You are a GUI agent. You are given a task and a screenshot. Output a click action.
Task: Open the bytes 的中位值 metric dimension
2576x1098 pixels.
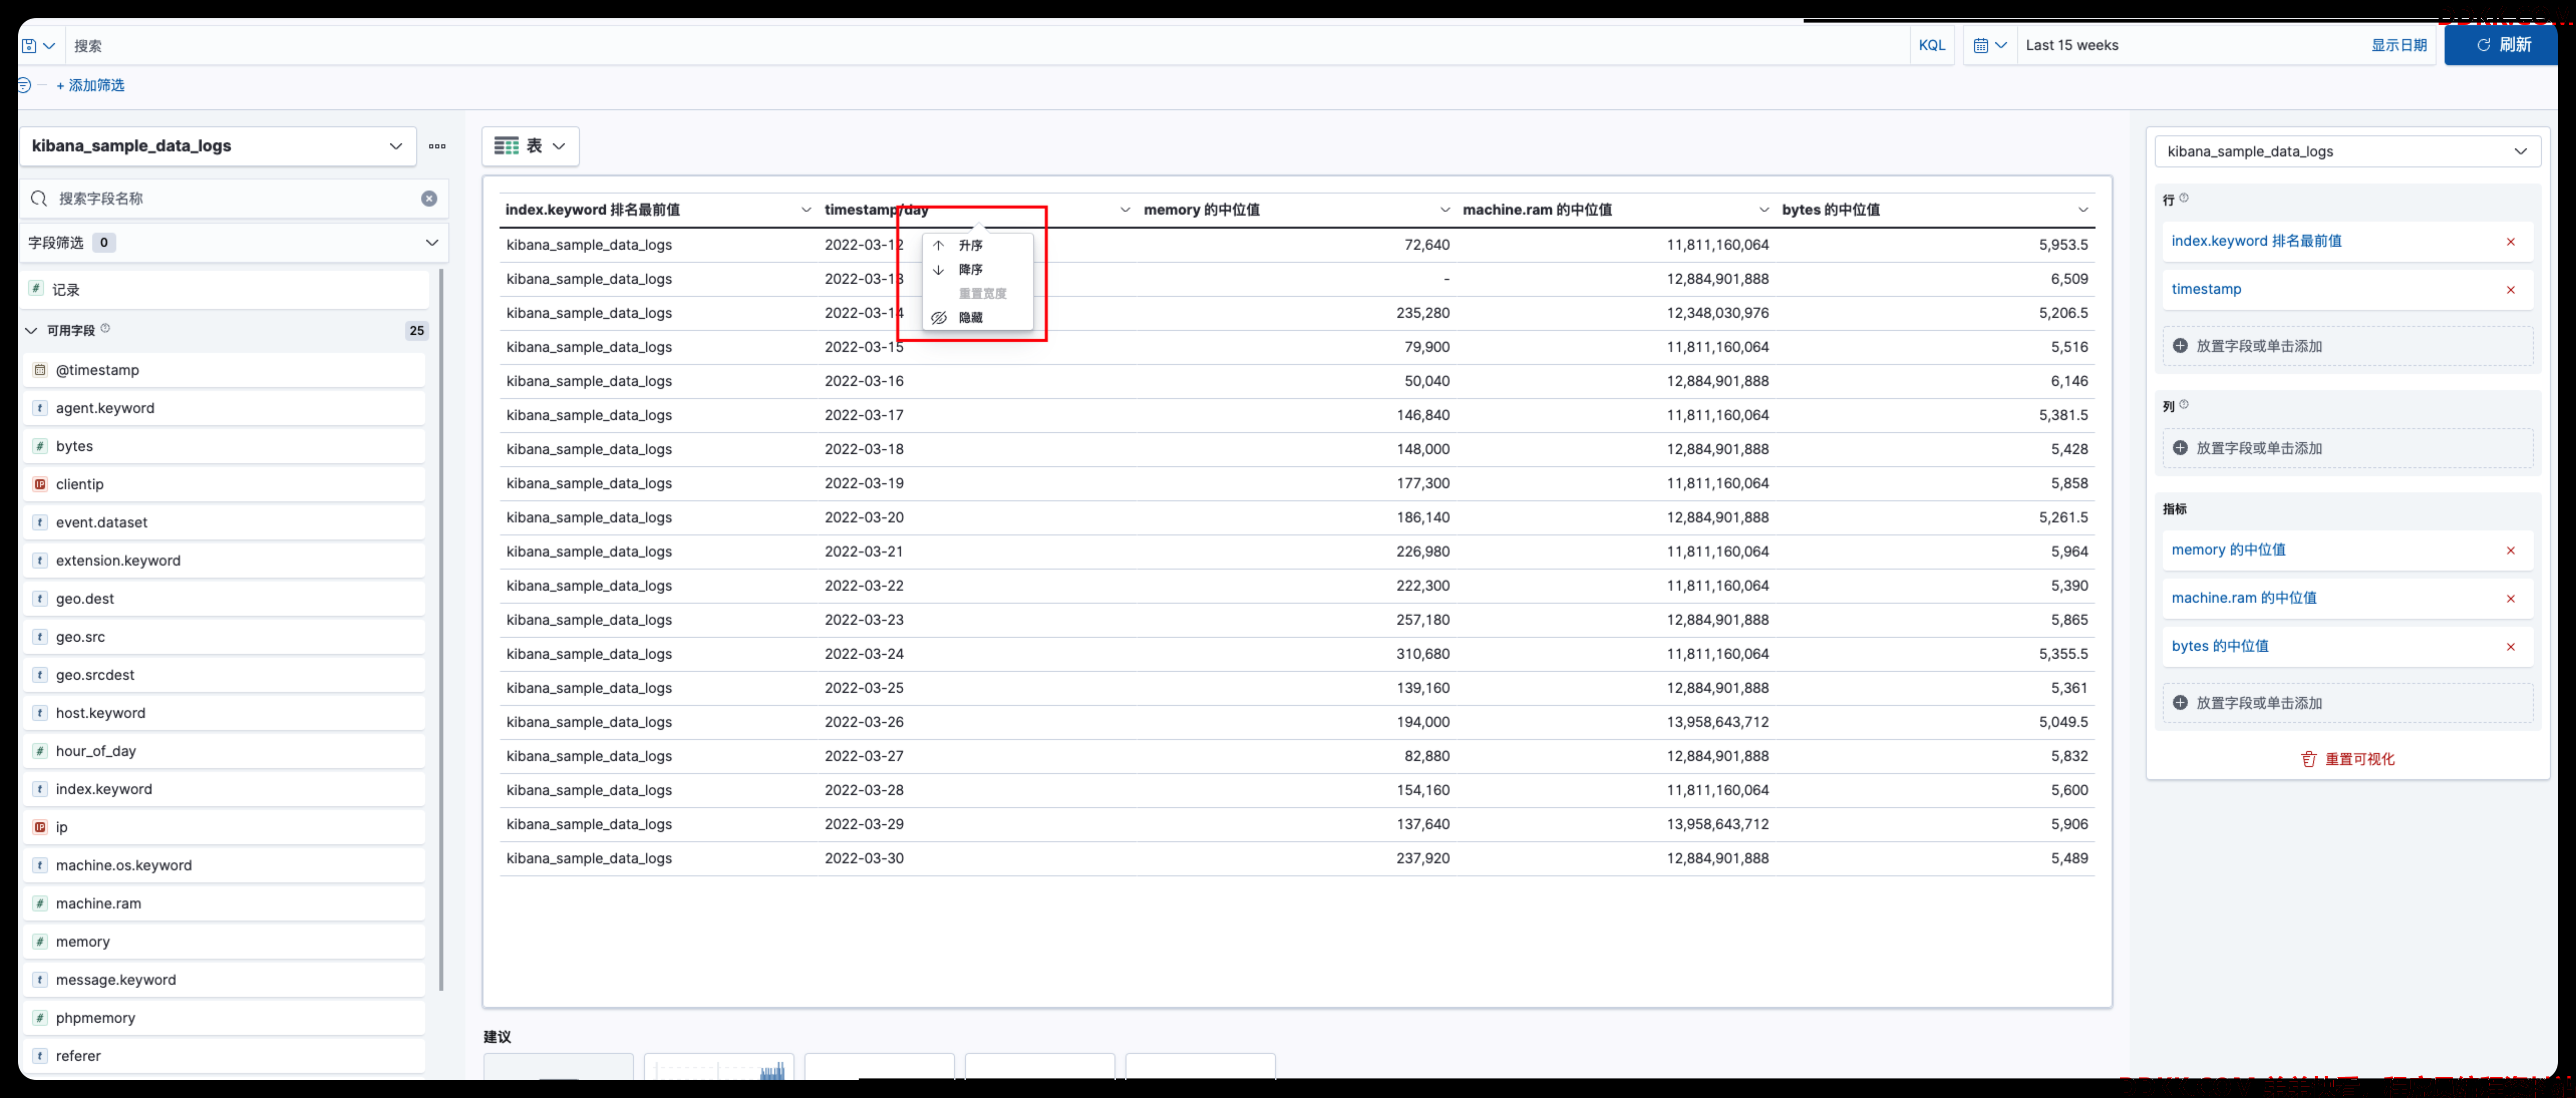[x=2220, y=646]
